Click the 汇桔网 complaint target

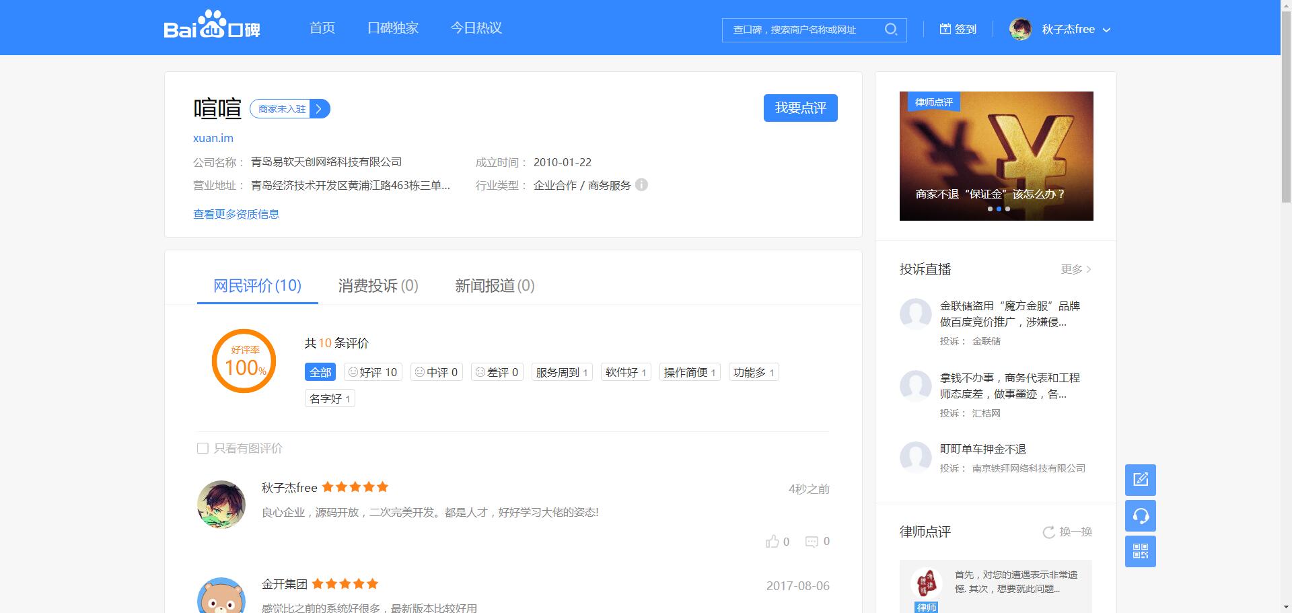(x=986, y=413)
